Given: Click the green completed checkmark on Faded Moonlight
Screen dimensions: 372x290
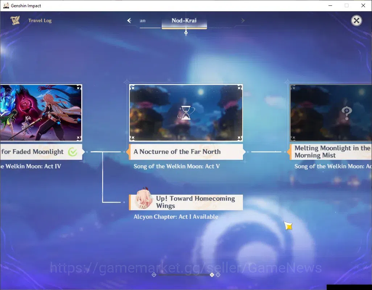Looking at the screenshot, I should 73,152.
